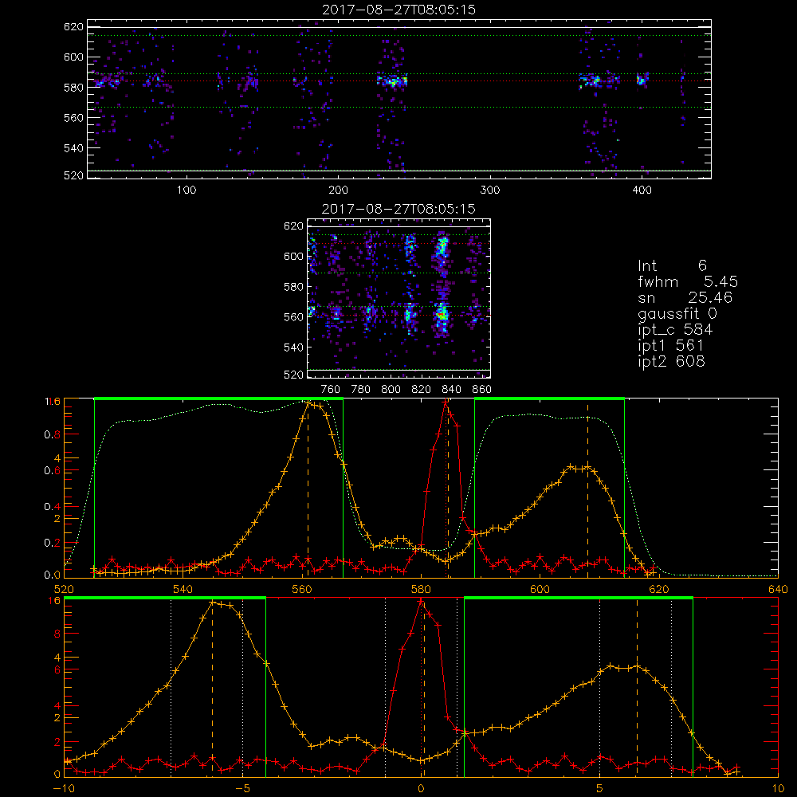Viewport: 797px width, 797px height.
Task: Click the red peak apex at 0 in bottom plot
Action: click(421, 601)
